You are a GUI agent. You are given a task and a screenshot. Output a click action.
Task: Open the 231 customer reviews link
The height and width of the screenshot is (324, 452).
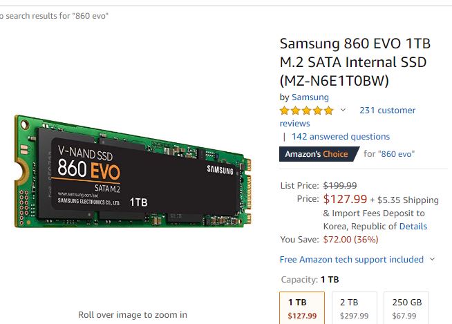[x=387, y=111]
